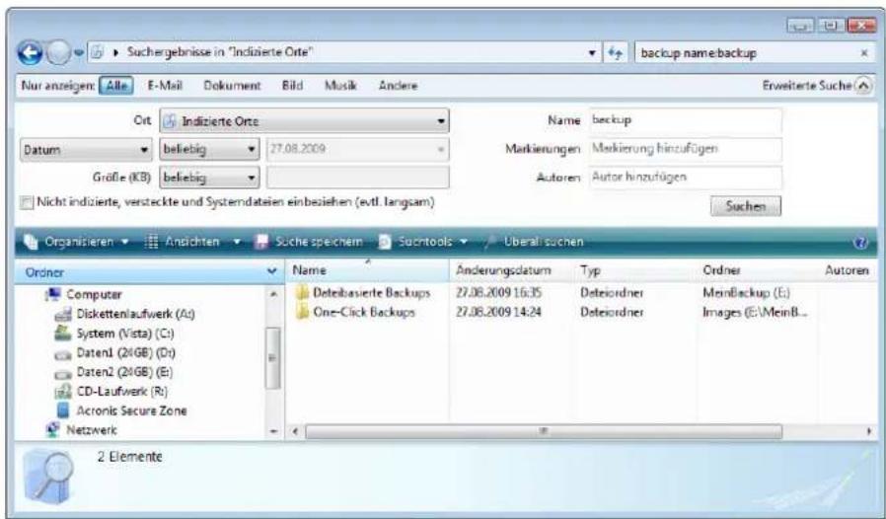The height and width of the screenshot is (519, 886).
Task: Click the folder tree vertical scrollbar thumb
Action: tap(273, 358)
